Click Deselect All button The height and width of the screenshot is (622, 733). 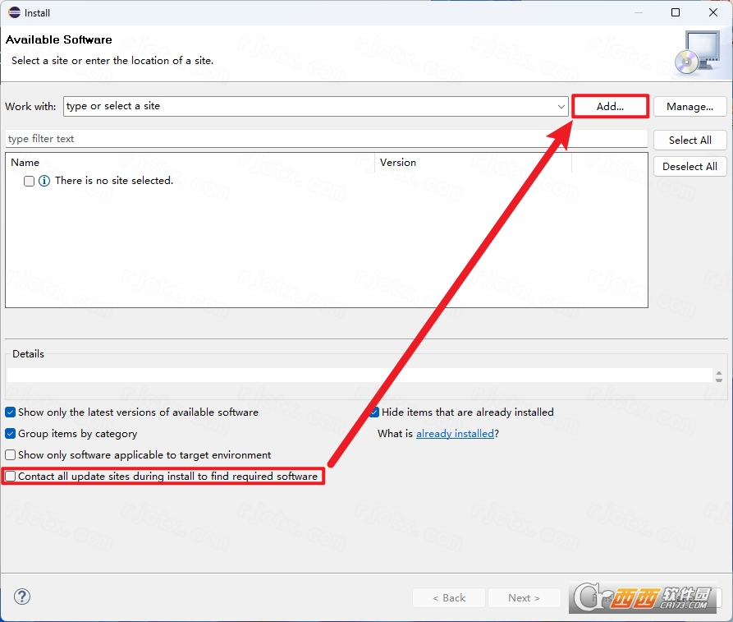(x=690, y=167)
